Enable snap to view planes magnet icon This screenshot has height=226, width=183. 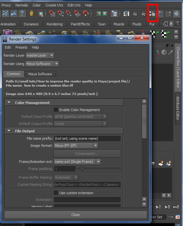77,14
